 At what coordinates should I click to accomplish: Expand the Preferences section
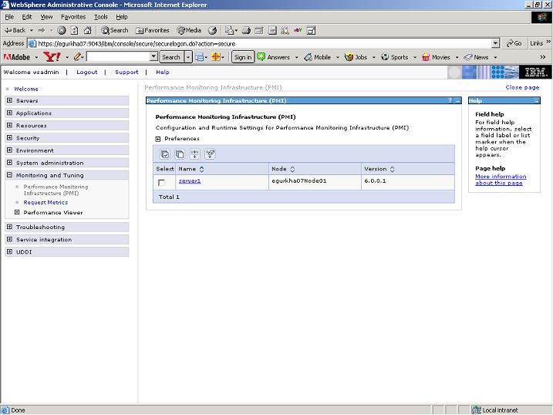pyautogui.click(x=158, y=139)
